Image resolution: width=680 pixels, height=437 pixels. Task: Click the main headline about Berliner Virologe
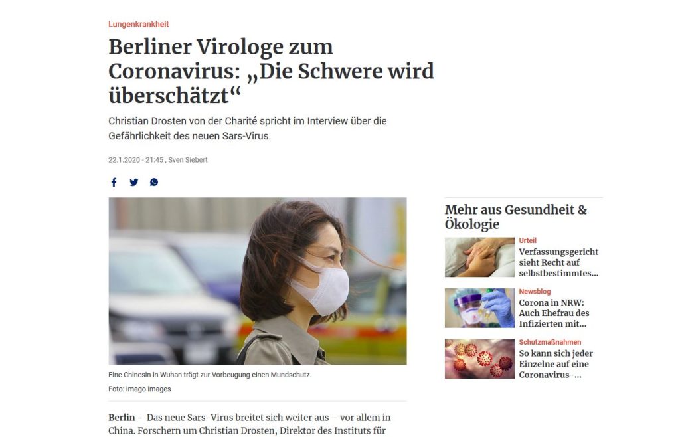(271, 71)
